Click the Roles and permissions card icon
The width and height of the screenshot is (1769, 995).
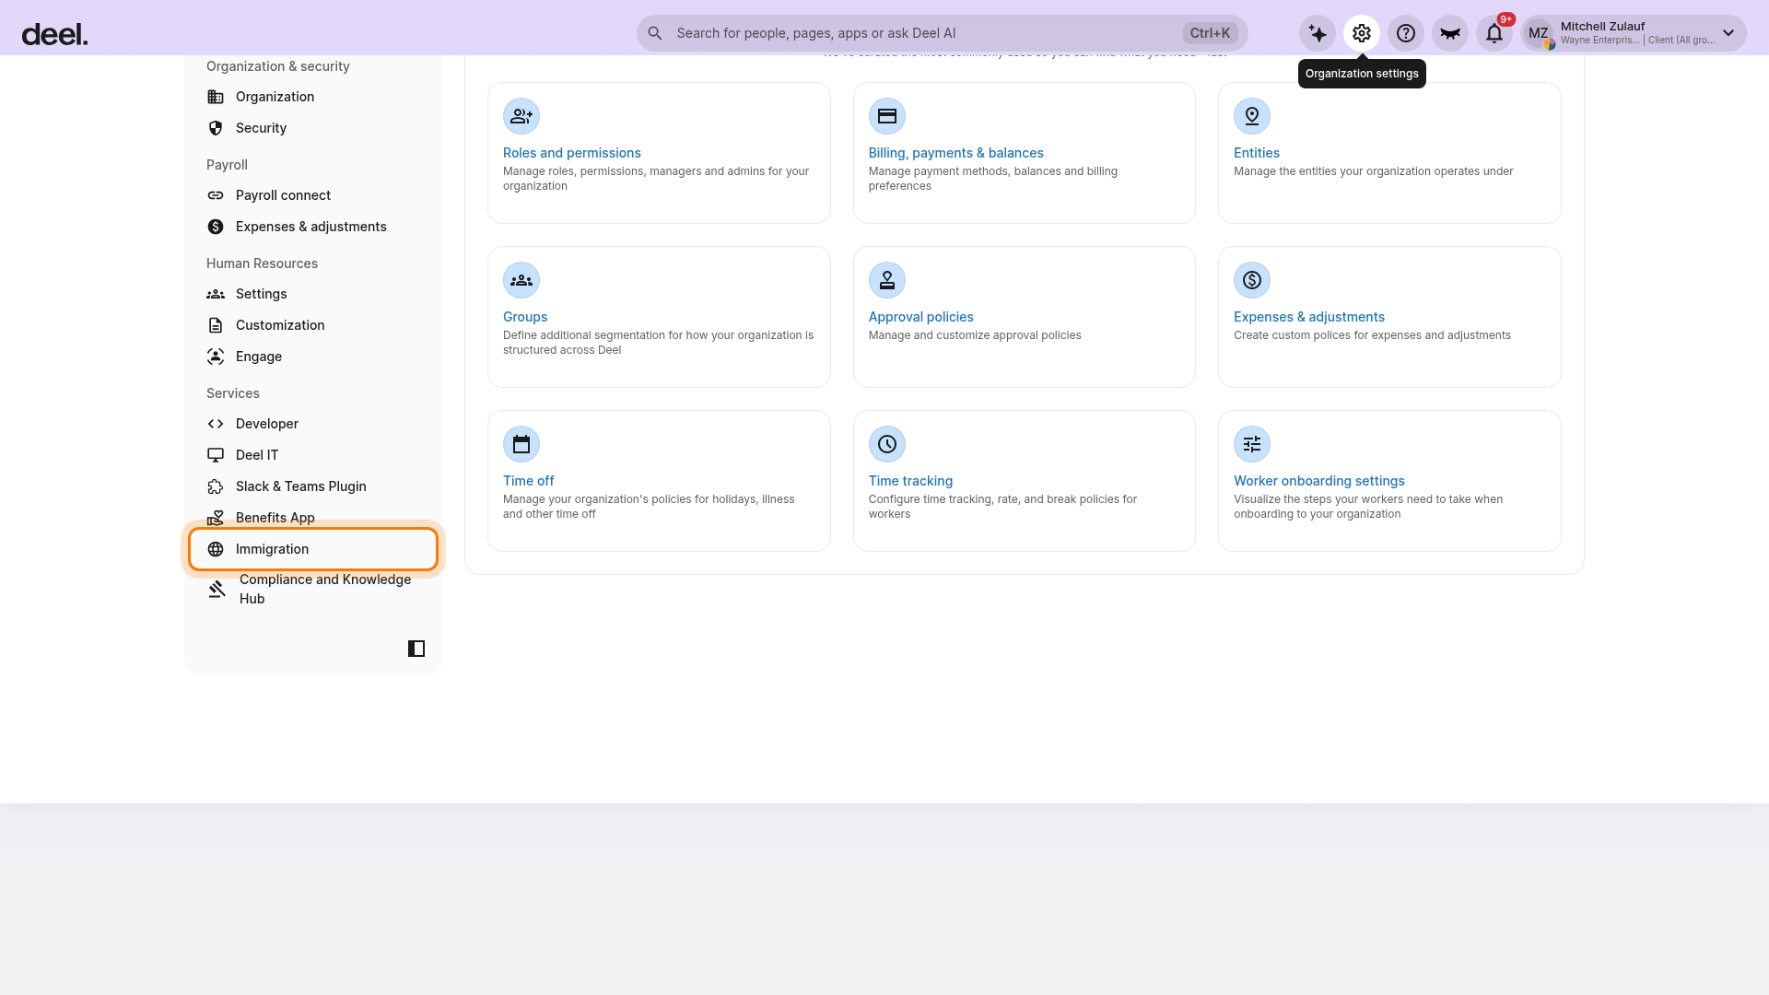(x=521, y=116)
